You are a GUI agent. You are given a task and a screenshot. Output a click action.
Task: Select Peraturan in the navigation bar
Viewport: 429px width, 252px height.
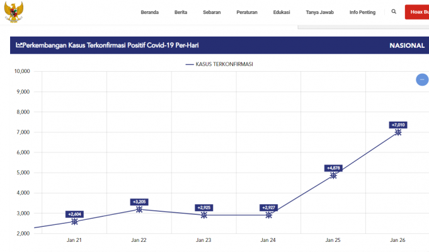(x=247, y=12)
